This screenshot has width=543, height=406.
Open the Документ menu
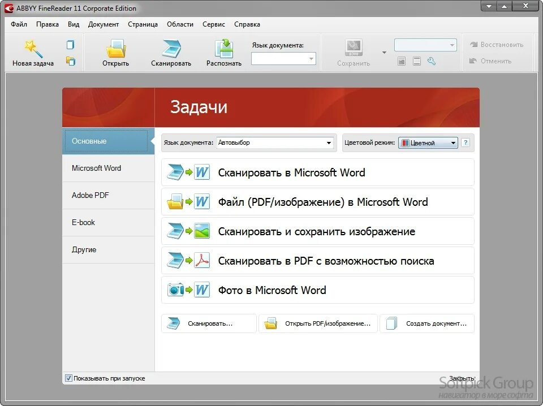tap(103, 24)
